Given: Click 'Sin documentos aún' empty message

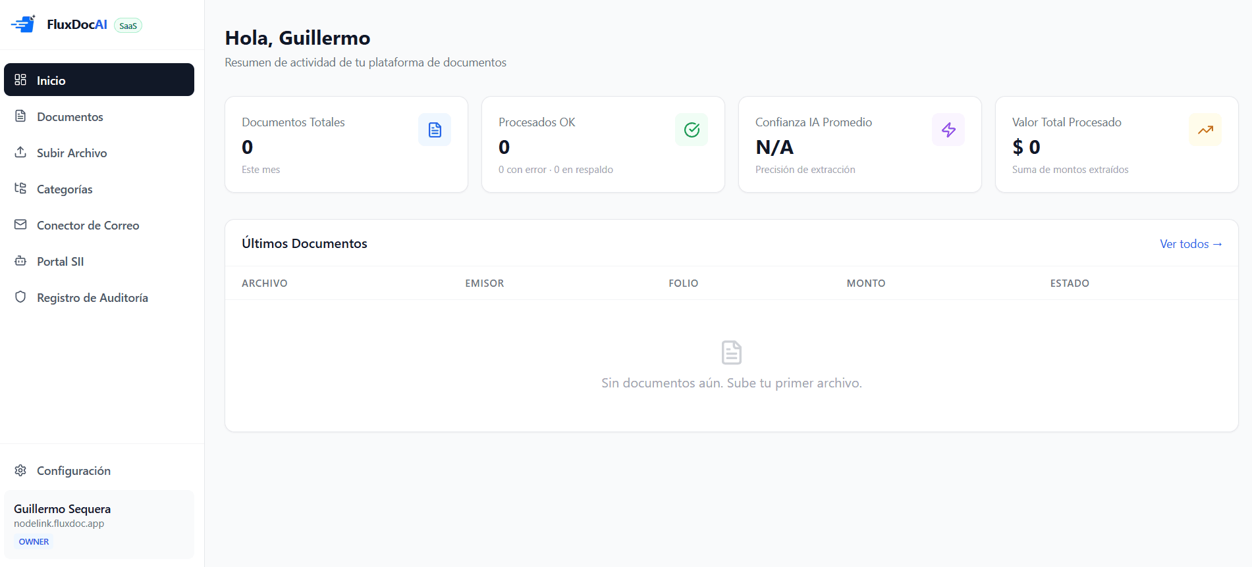Looking at the screenshot, I should pyautogui.click(x=732, y=383).
